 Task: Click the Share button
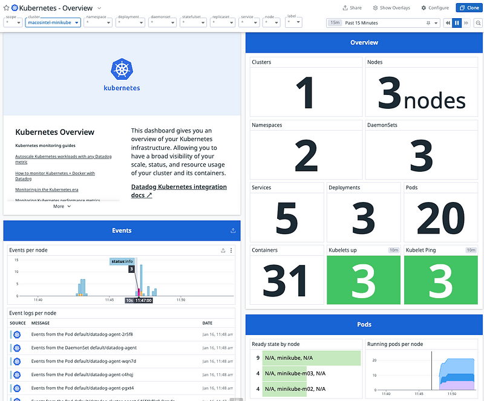click(x=352, y=8)
